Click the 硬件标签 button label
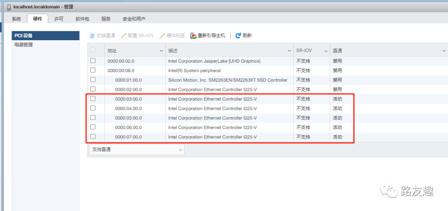Image resolution: width=448 pixels, height=211 pixels. click(x=176, y=36)
